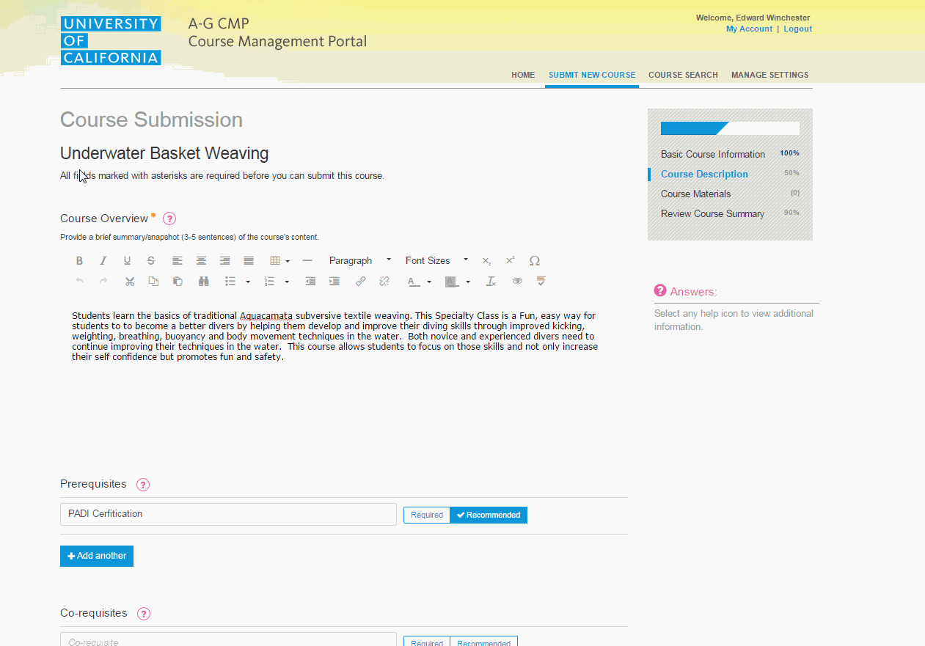Open the Manage Settings menu item
This screenshot has height=646, width=925.
769,75
